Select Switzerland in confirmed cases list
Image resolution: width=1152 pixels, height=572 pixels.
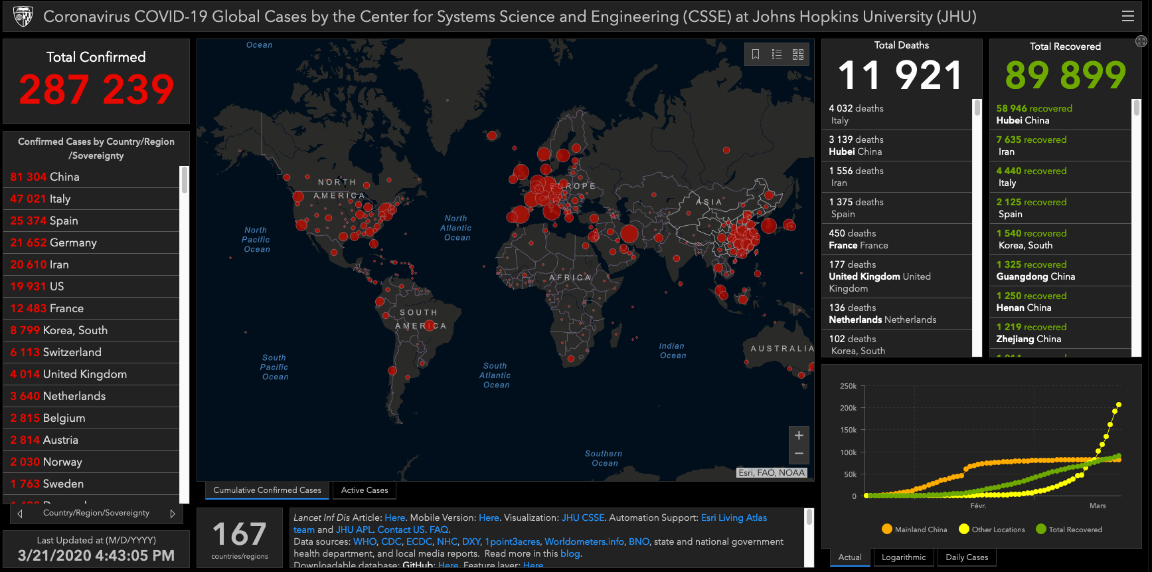click(x=92, y=352)
